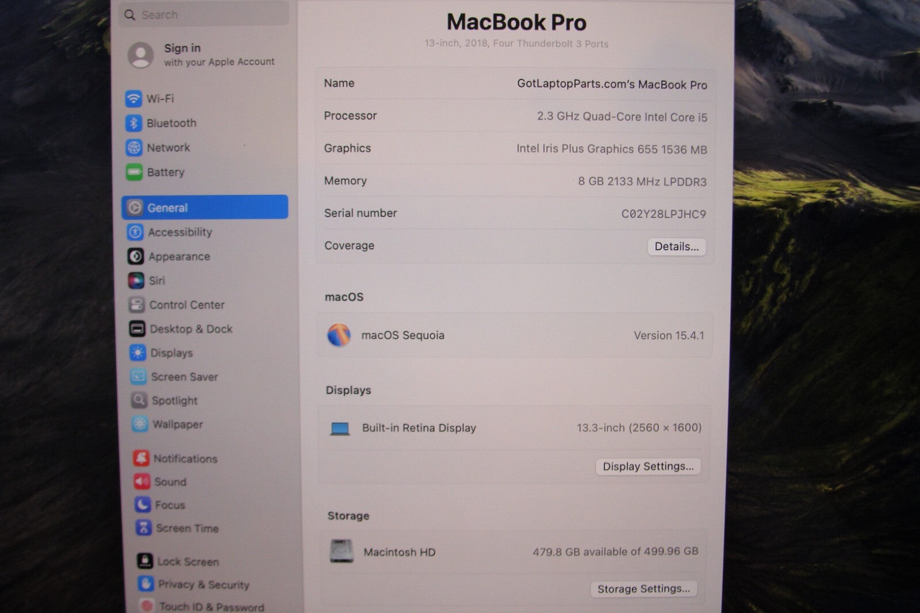This screenshot has width=920, height=613.
Task: Click the Screen Time hourglass icon
Action: tap(143, 528)
